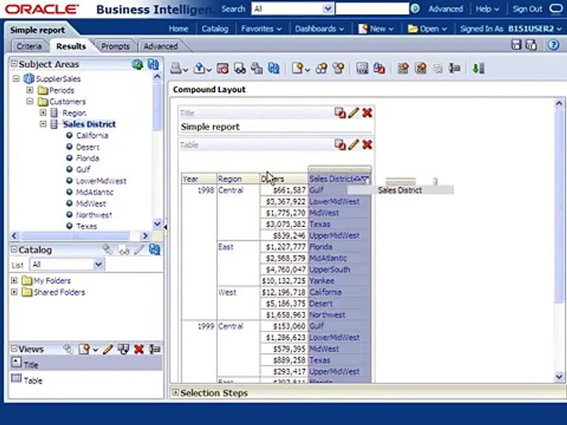
Task: Open the Search scope All dropdown
Action: coord(328,9)
